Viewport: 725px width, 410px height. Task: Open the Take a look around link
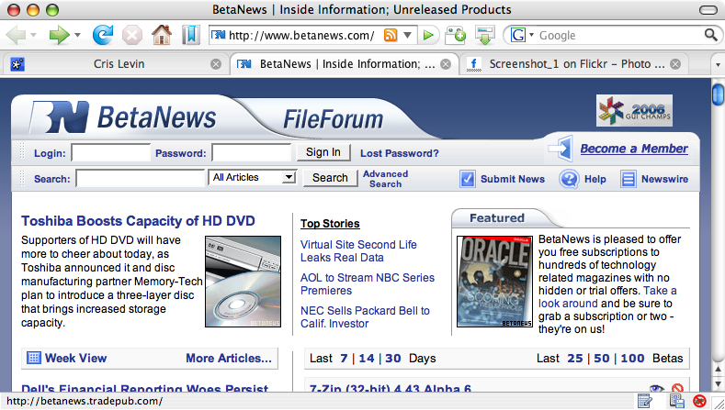click(x=607, y=297)
